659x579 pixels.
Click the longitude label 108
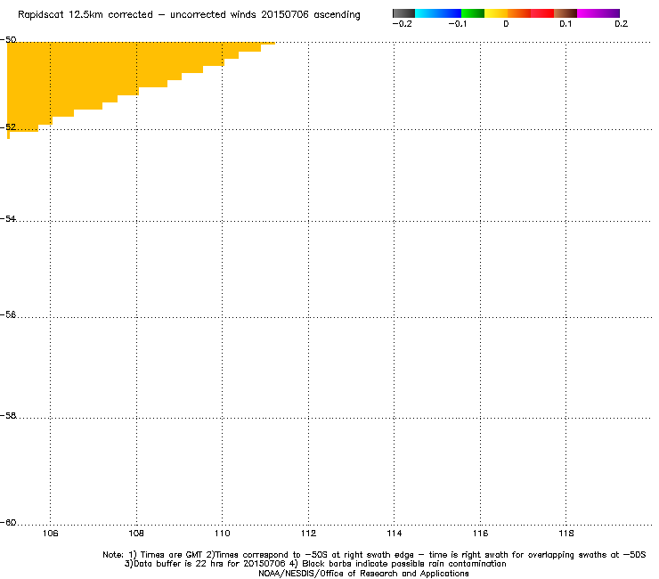[136, 534]
